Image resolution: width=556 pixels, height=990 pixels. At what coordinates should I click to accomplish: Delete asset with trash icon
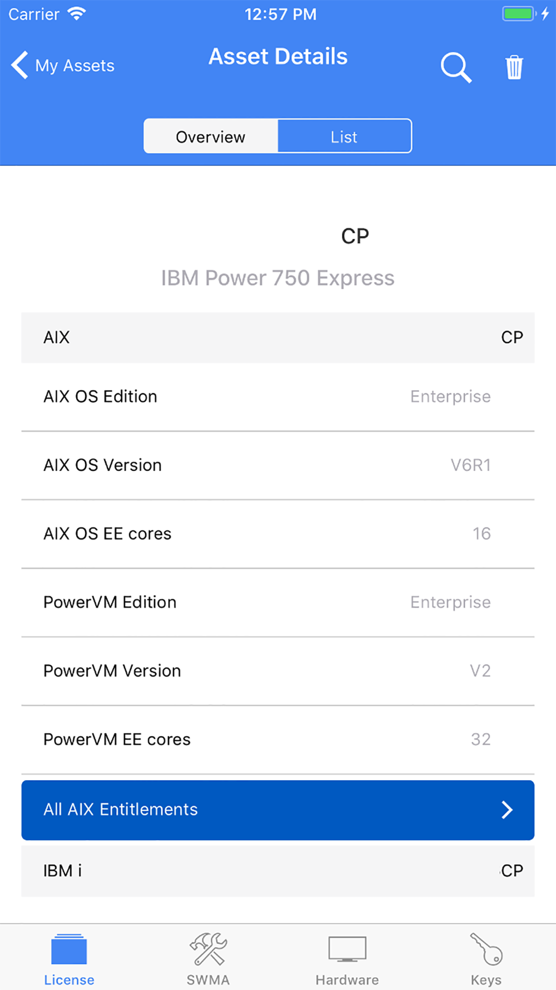(514, 67)
